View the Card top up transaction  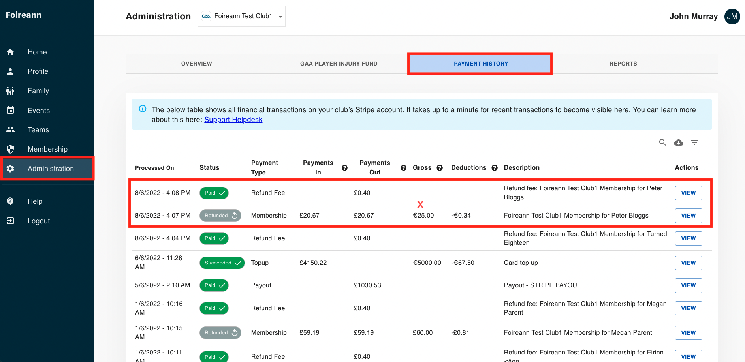pos(689,263)
